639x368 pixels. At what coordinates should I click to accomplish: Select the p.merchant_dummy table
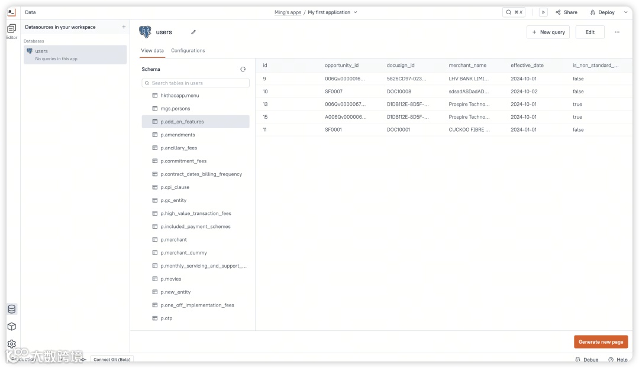point(196,252)
